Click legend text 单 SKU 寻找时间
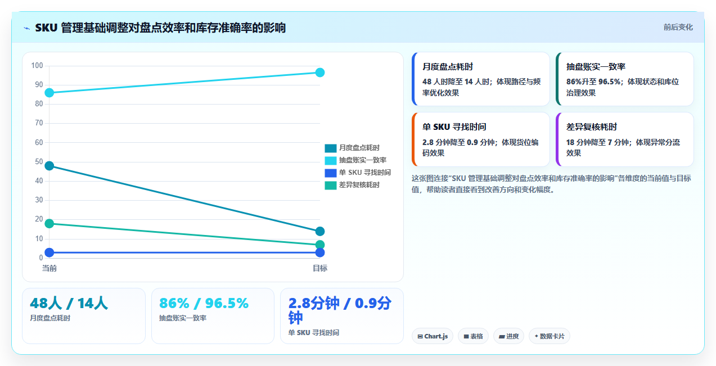This screenshot has height=366, width=716. (365, 173)
